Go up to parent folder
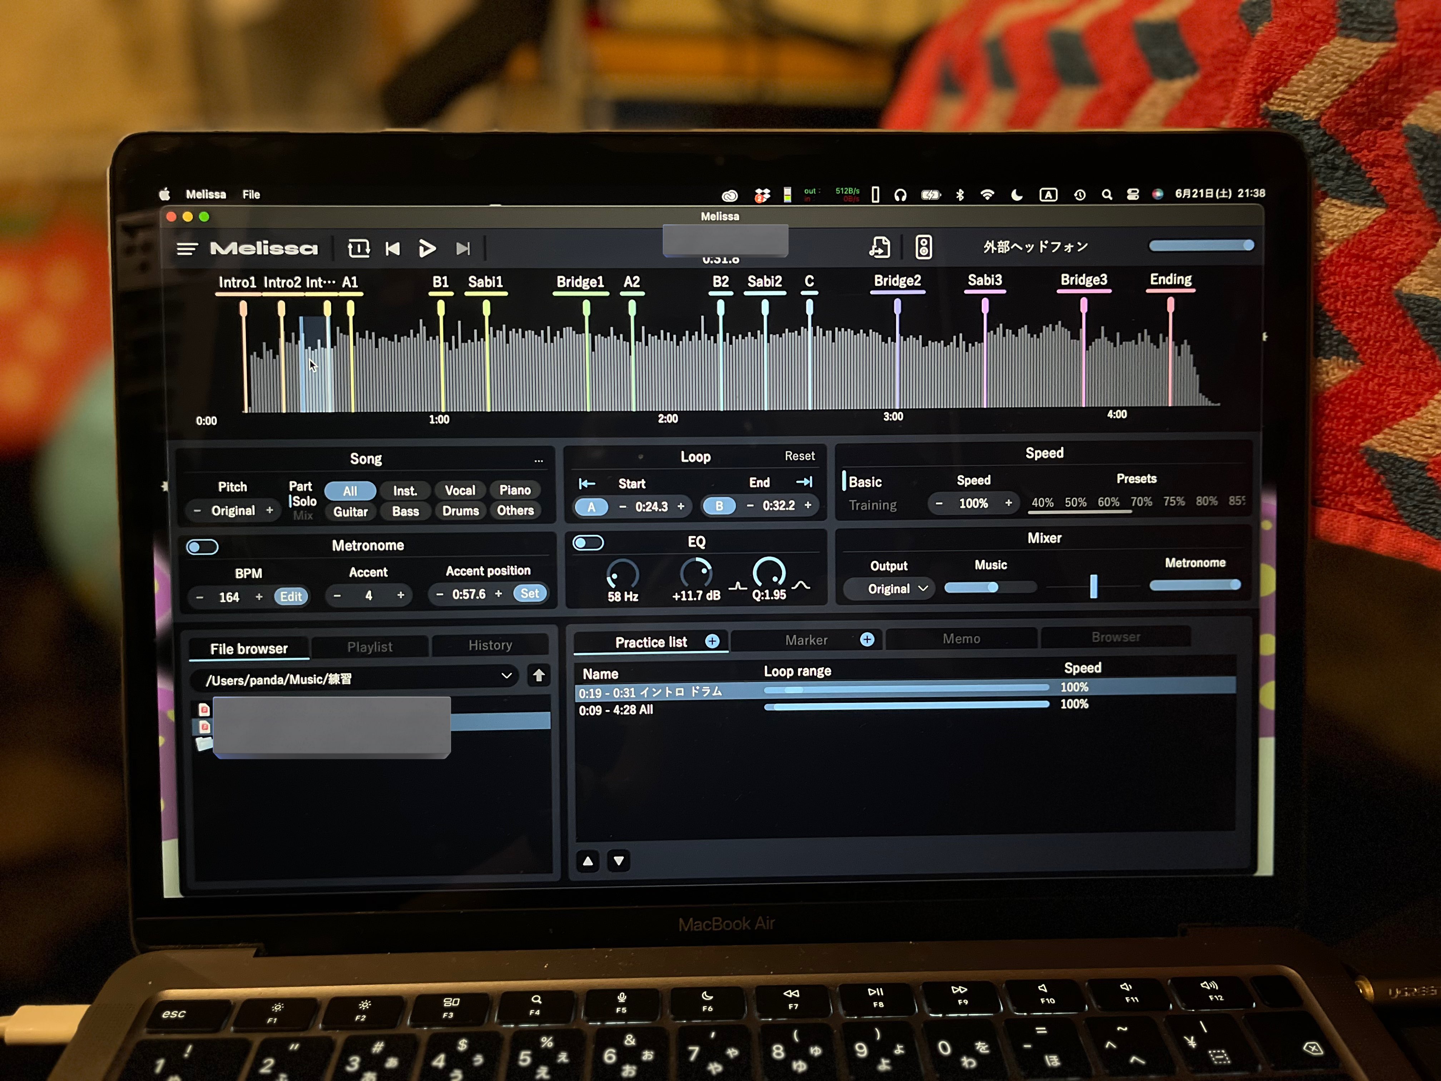The image size is (1441, 1081). 539,676
